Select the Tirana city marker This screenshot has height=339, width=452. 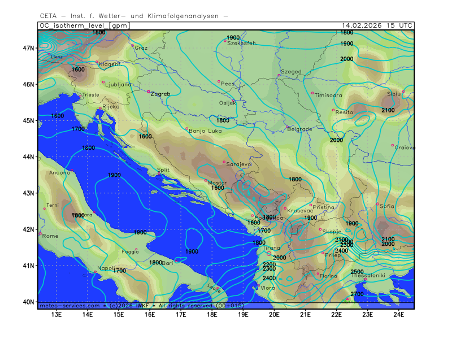269,254
